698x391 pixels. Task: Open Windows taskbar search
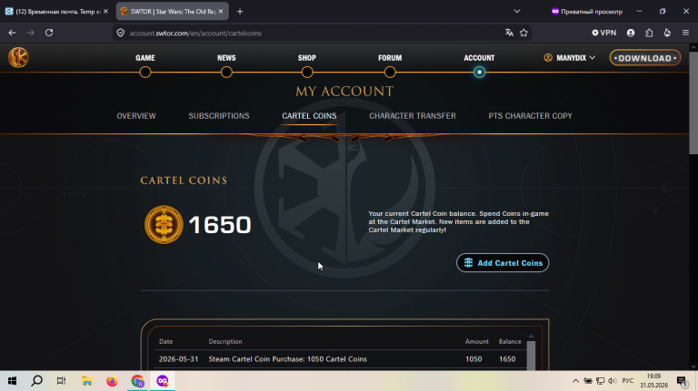37,381
